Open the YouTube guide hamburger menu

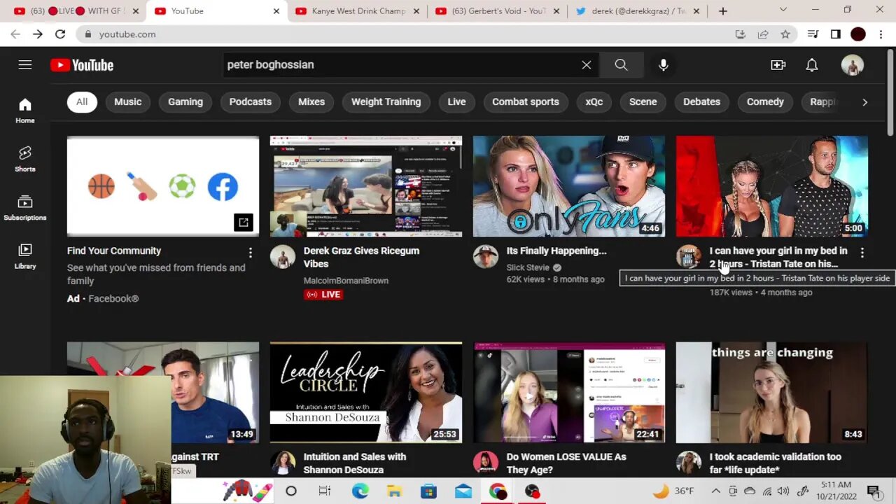coord(25,65)
